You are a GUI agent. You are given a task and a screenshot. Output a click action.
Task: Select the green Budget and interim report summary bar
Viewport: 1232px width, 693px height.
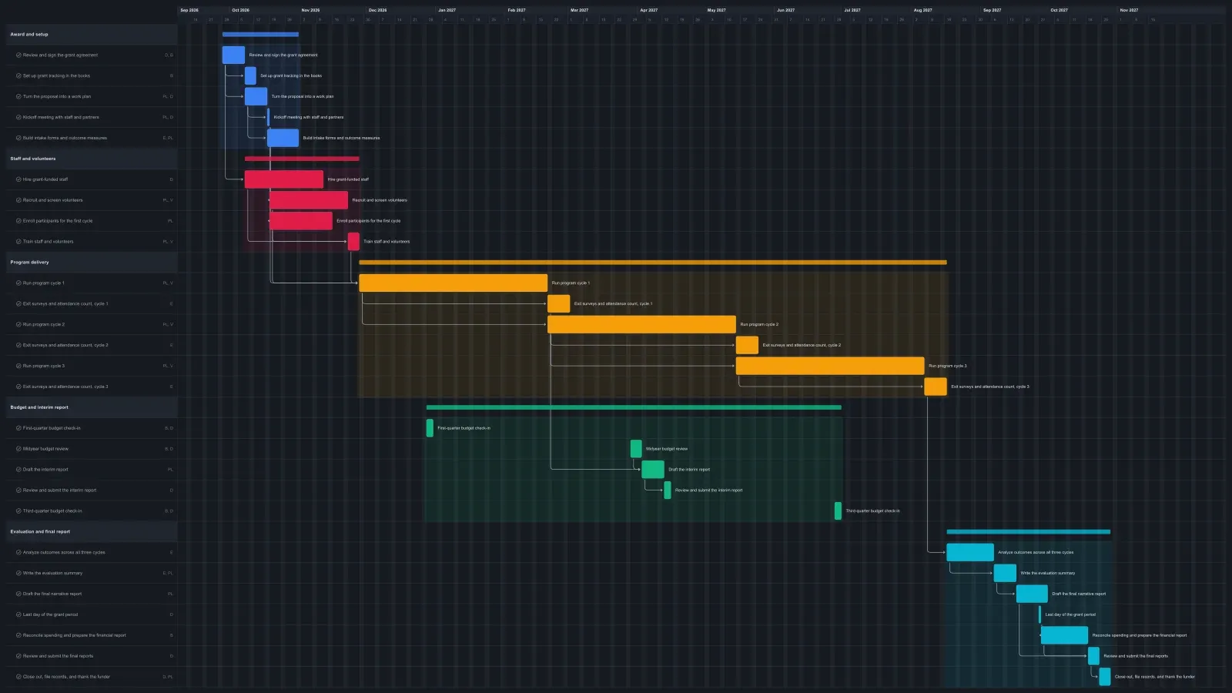[634, 407]
